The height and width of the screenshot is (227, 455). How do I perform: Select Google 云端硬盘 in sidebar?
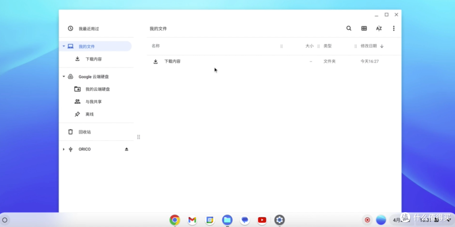(96, 77)
